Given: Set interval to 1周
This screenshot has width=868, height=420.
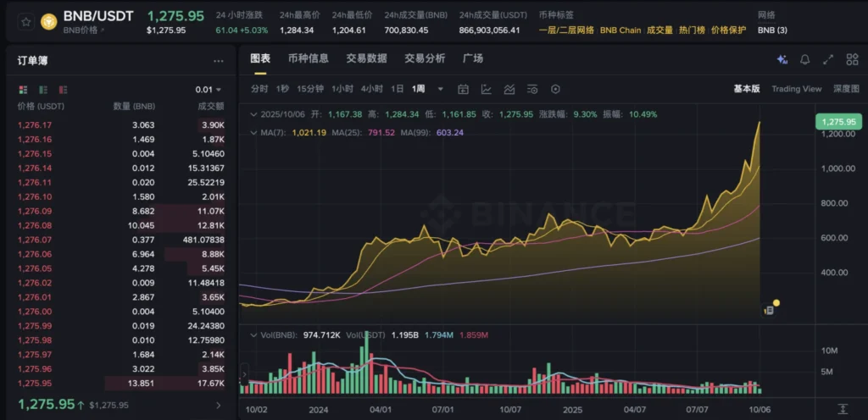Looking at the screenshot, I should [418, 89].
